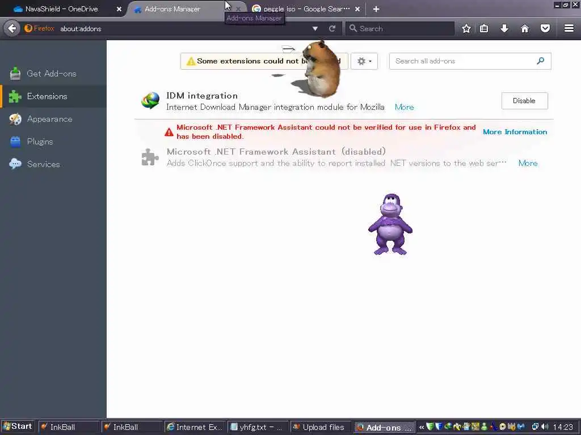This screenshot has width=581, height=435.
Task: Switch to the Internet Explorer taskbar item
Action: click(x=195, y=427)
